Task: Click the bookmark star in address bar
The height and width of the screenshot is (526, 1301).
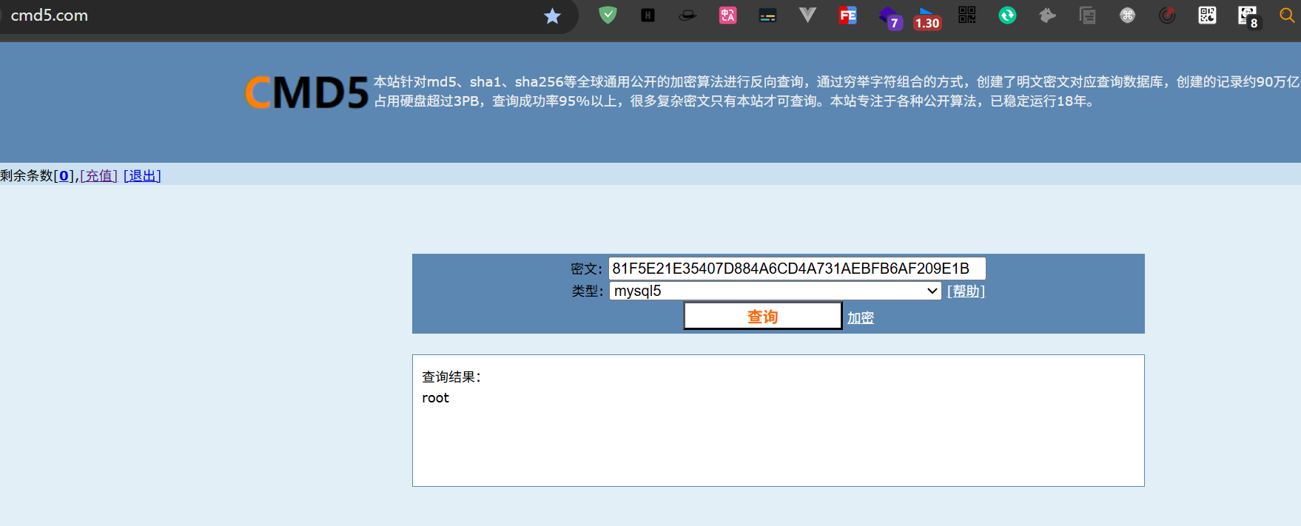Action: (x=552, y=16)
